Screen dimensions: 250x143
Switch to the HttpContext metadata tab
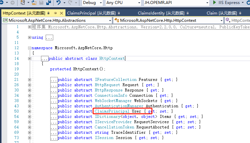pos(24,13)
